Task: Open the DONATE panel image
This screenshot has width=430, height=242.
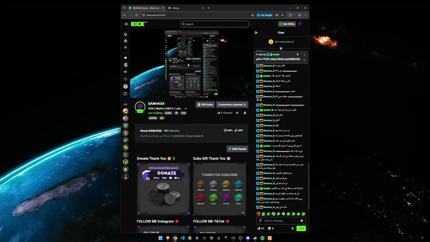Action: coord(163,189)
